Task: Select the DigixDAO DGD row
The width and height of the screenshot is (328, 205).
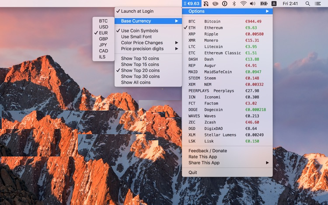Action: point(227,129)
